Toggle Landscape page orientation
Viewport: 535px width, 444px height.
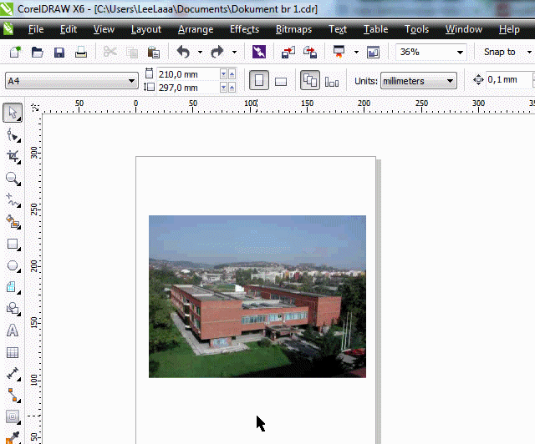[281, 81]
